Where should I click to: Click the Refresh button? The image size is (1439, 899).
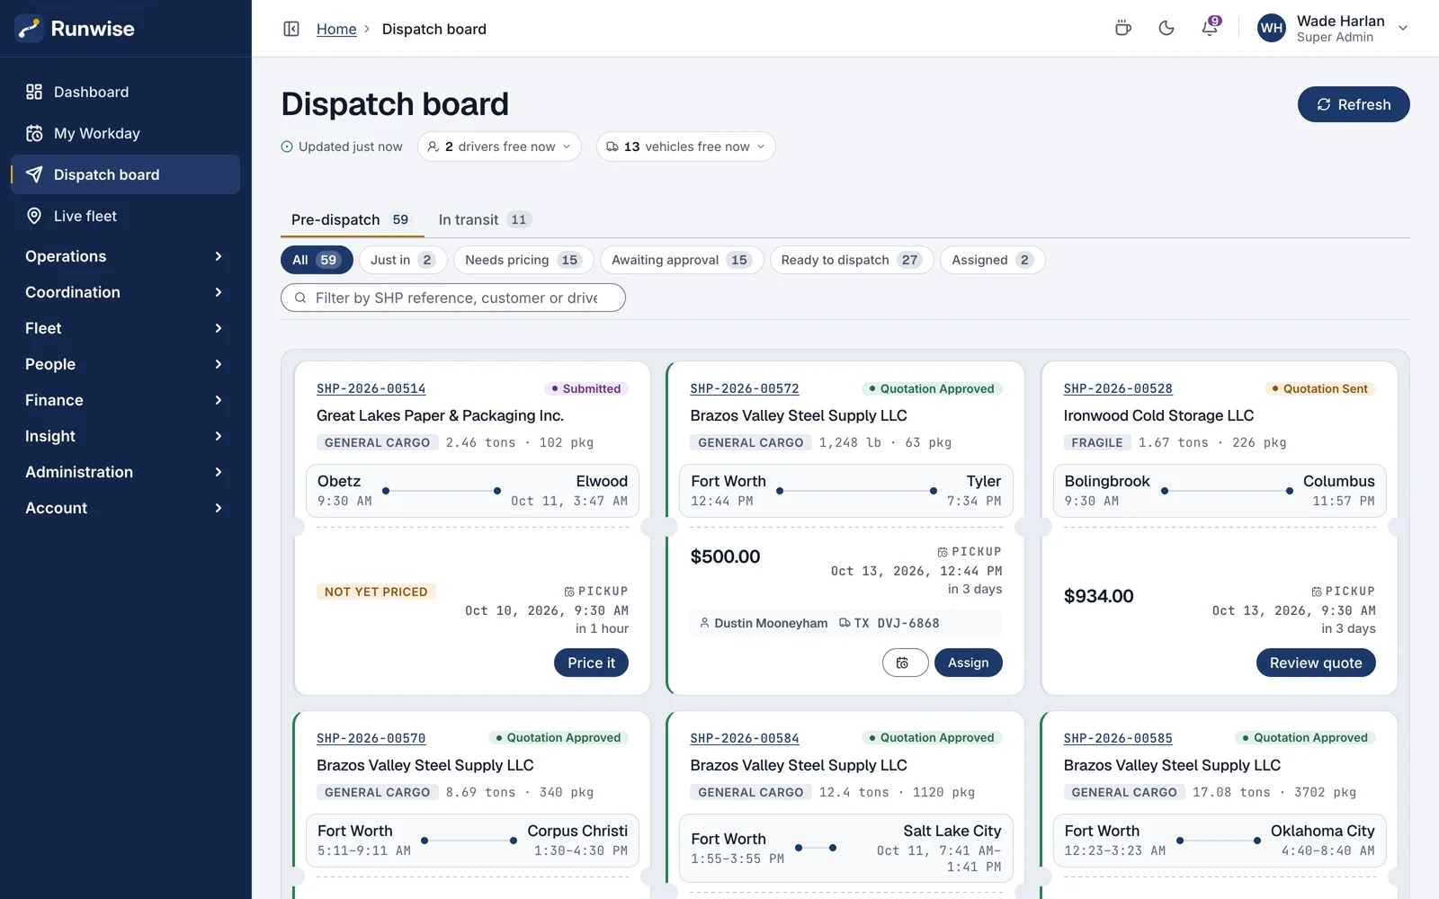(x=1354, y=104)
